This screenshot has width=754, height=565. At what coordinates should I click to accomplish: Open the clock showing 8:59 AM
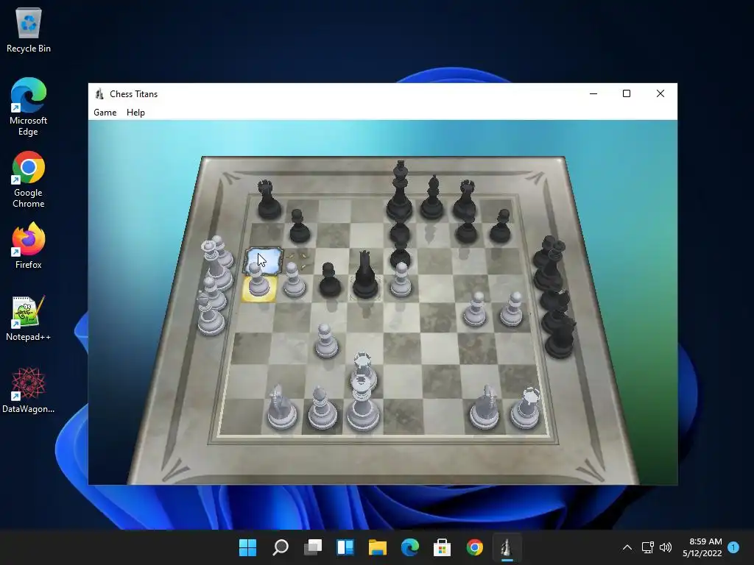702,547
